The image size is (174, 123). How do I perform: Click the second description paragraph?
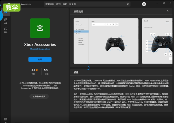[121, 101]
